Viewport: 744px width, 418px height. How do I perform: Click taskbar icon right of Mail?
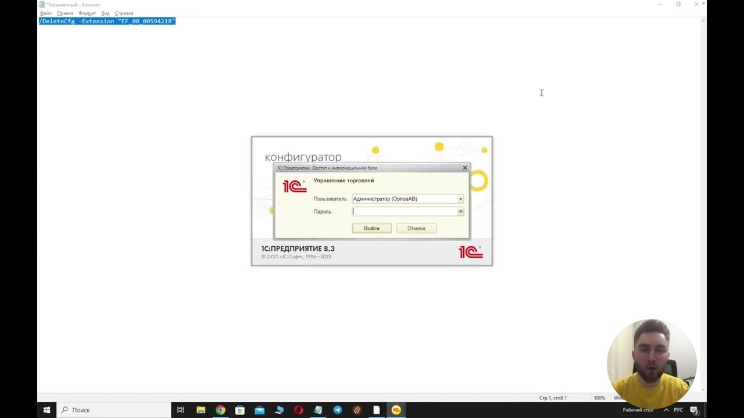point(279,410)
